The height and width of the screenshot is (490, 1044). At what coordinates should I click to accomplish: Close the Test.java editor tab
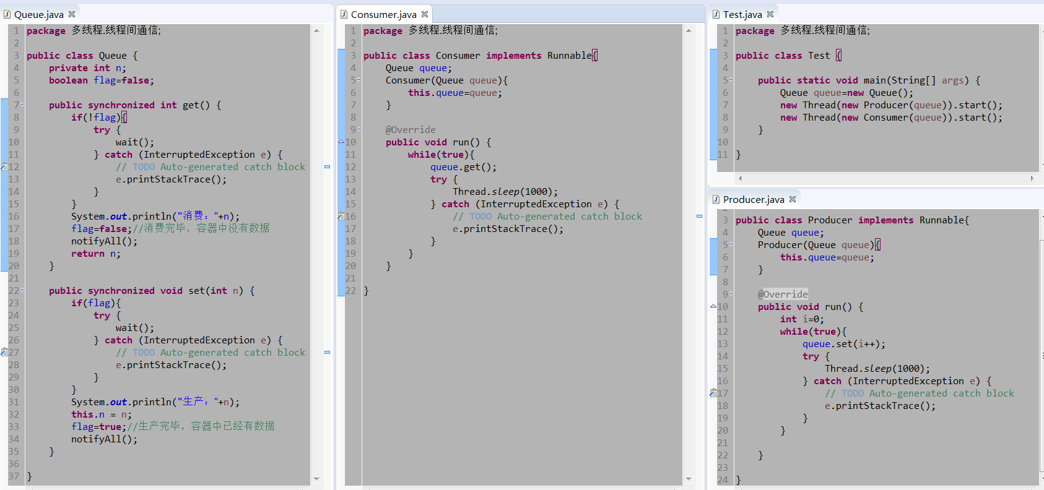[x=770, y=14]
